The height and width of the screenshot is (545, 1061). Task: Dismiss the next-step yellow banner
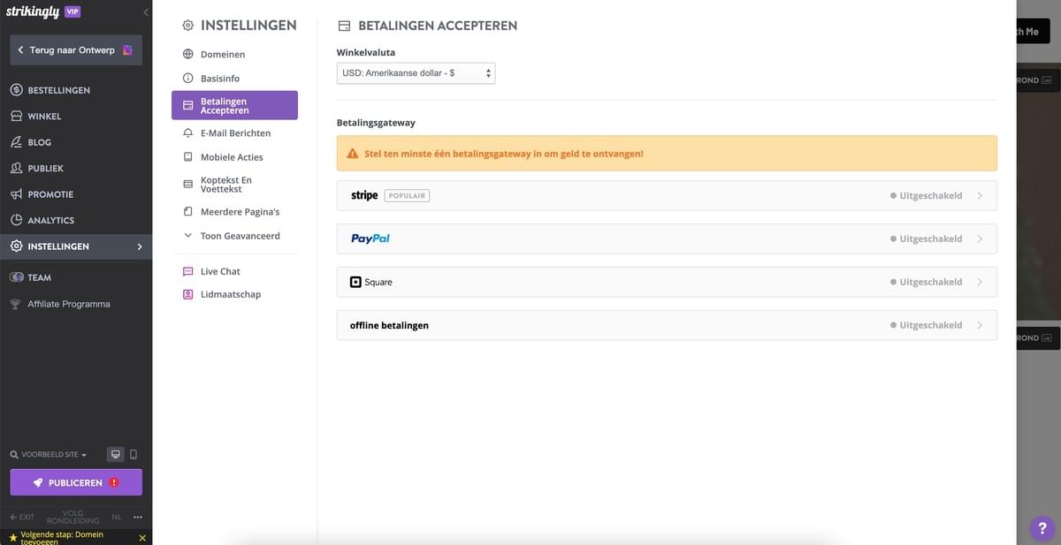142,537
